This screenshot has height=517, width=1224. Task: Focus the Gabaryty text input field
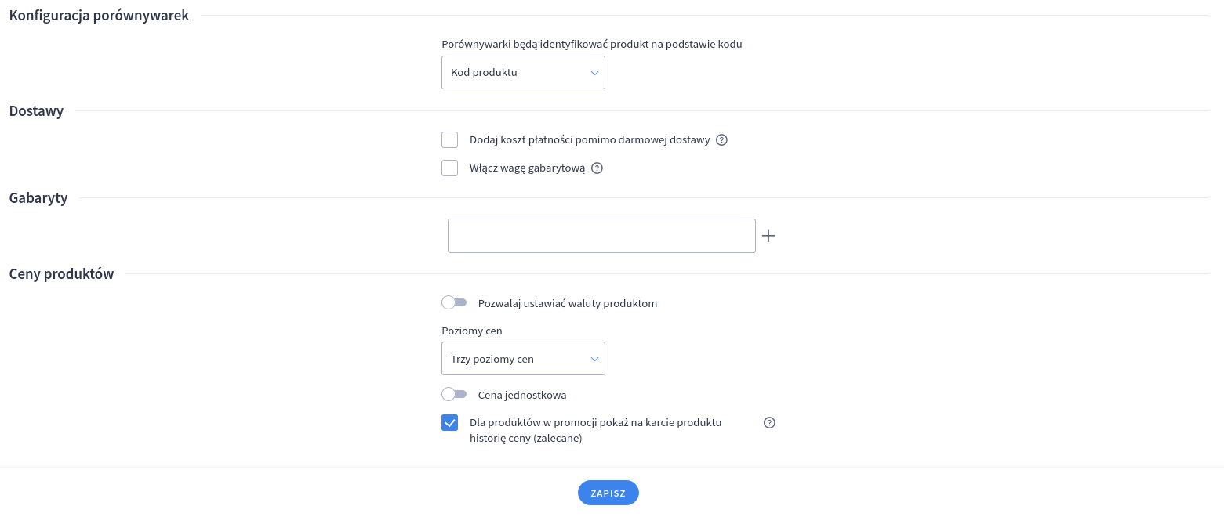click(x=601, y=236)
